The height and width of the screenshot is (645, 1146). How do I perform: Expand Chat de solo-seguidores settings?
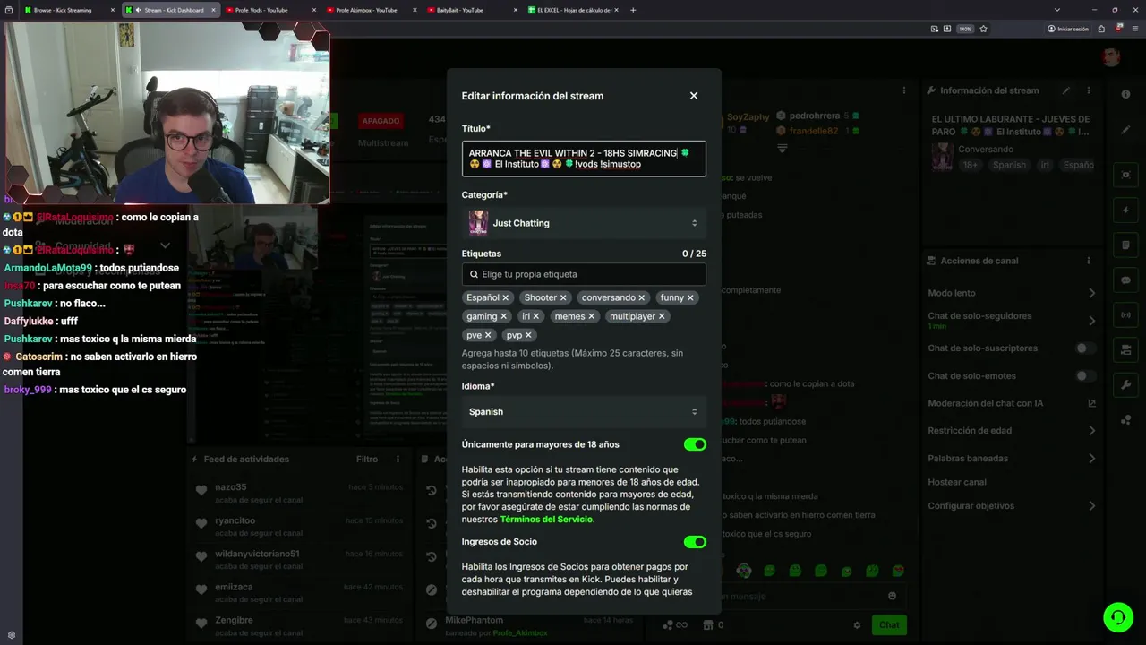click(1012, 320)
